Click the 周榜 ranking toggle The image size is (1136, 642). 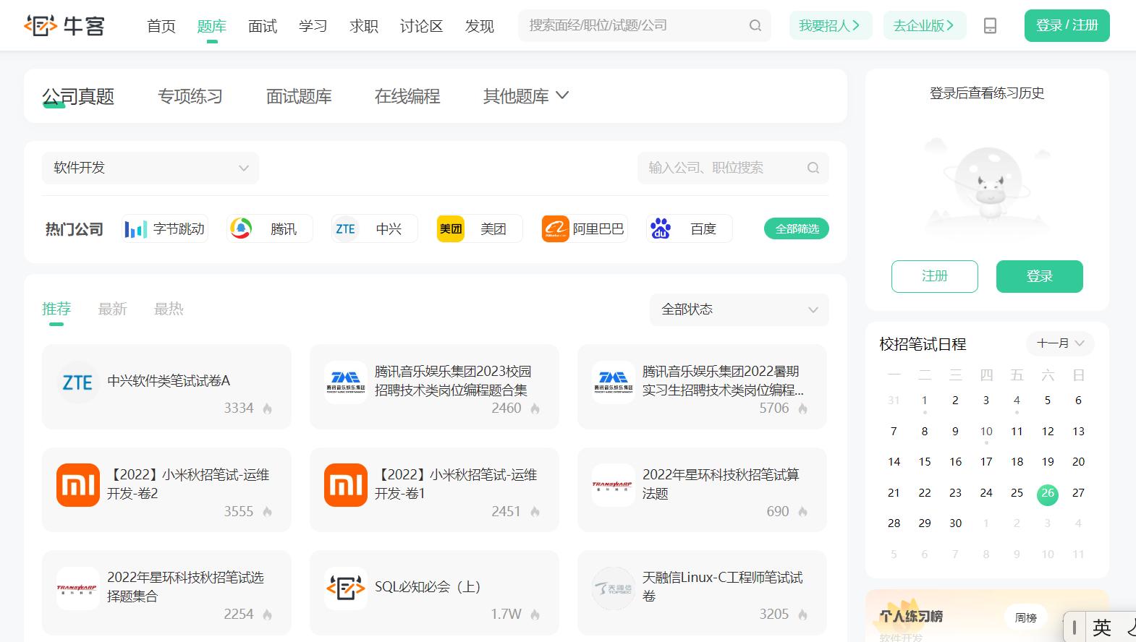pos(1026,617)
